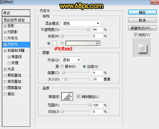Viewport: 159px width, 129px height.
Task: Click the 确定 OK button
Action: click(142, 12)
